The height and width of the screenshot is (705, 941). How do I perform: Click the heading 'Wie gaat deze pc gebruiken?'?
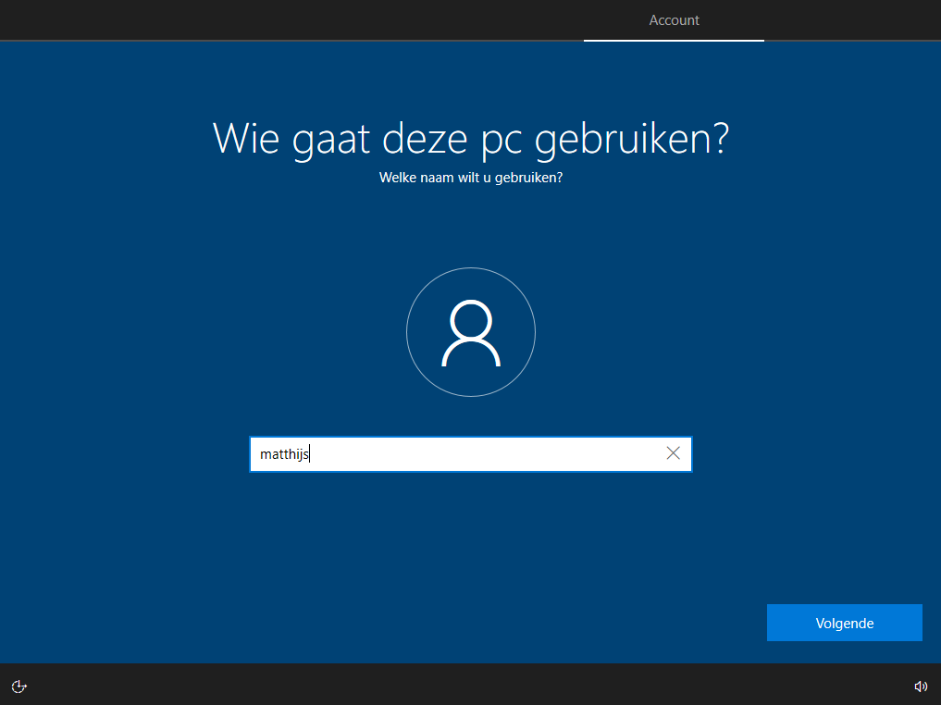(470, 139)
